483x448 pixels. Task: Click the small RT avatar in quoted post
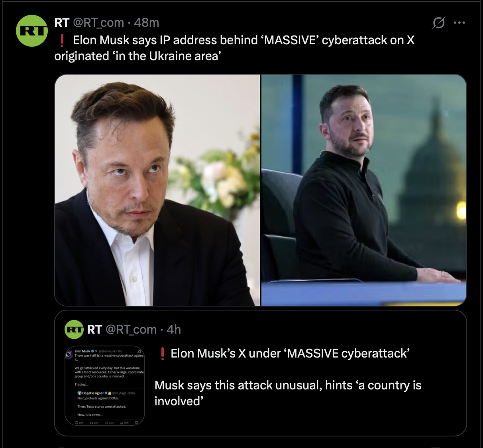74,329
